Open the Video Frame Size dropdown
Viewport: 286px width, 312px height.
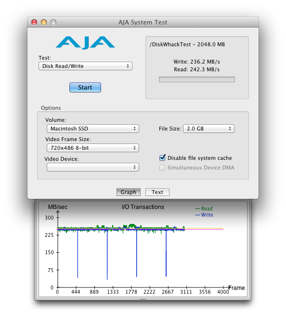[93, 148]
